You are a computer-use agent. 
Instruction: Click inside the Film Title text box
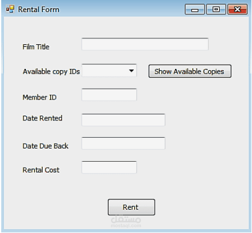(145, 44)
